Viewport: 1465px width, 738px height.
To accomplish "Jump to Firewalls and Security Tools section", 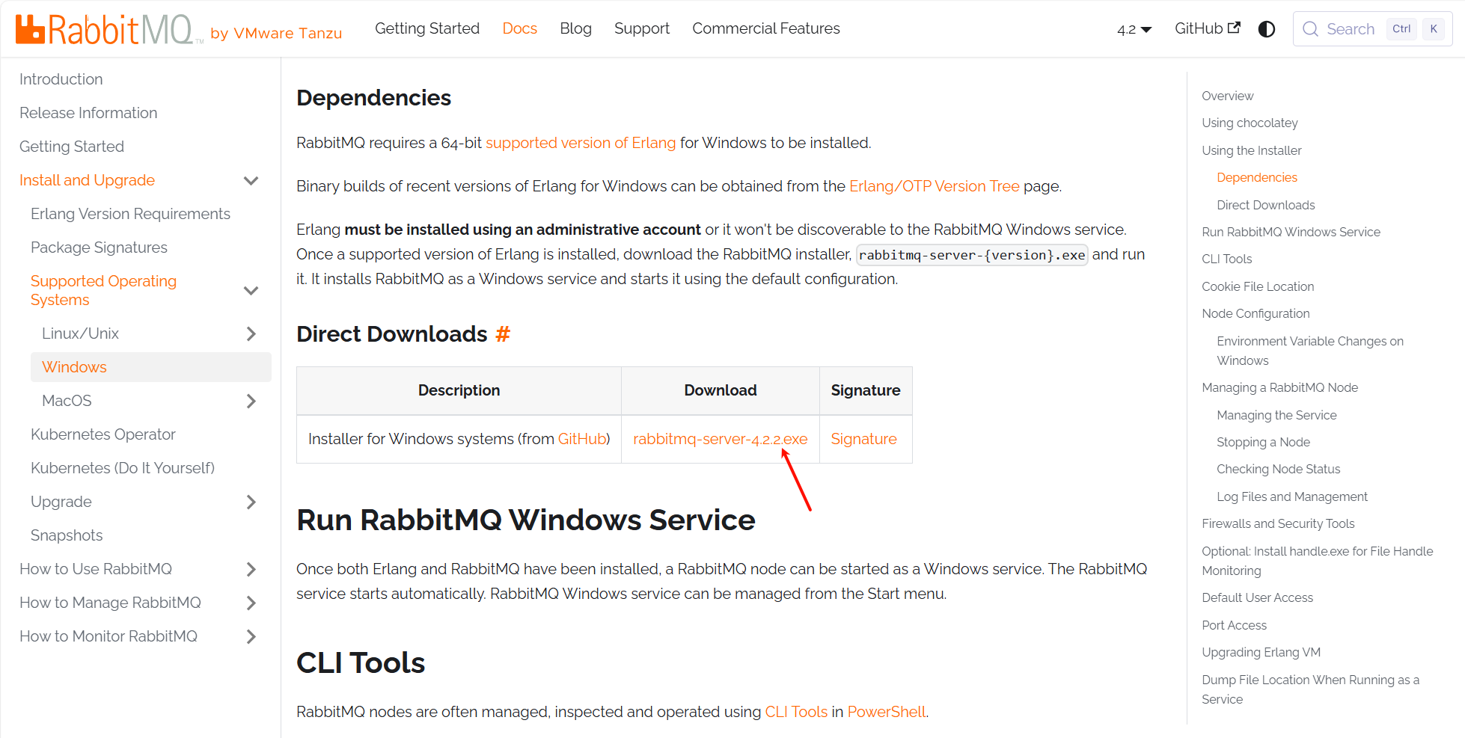I will coord(1279,523).
